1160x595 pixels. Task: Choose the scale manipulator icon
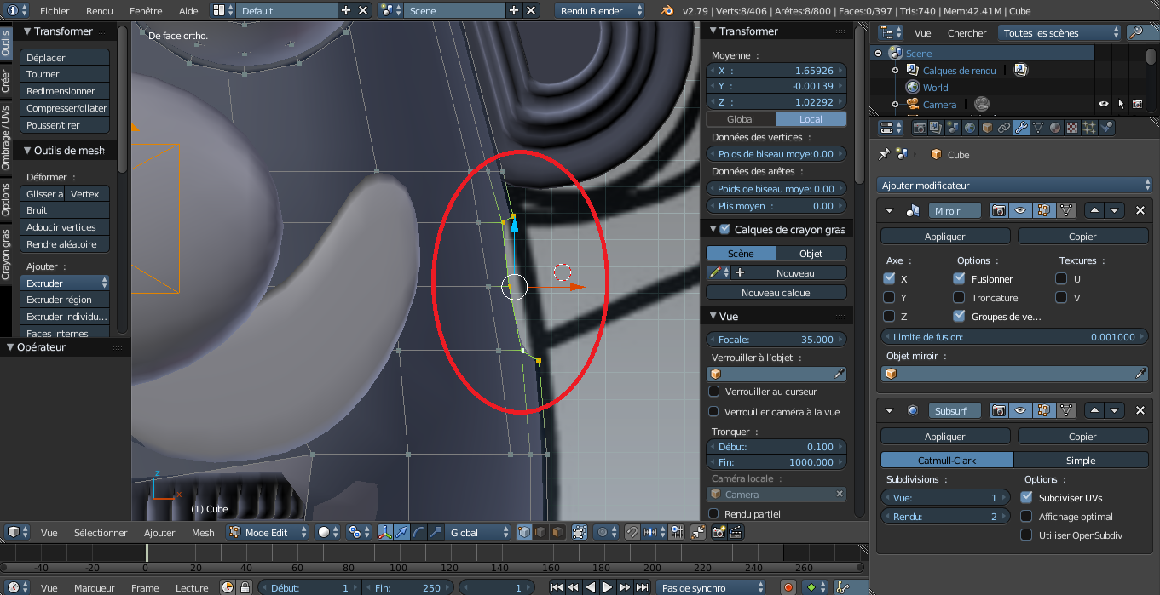point(436,532)
